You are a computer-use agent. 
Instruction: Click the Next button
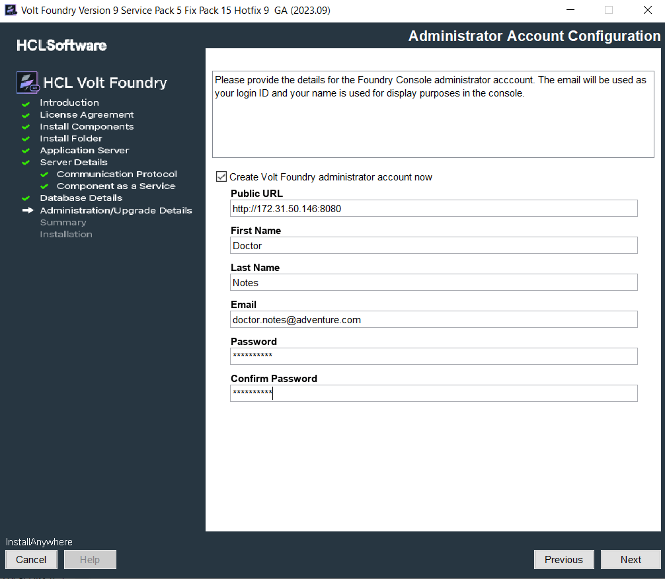pyautogui.click(x=631, y=559)
